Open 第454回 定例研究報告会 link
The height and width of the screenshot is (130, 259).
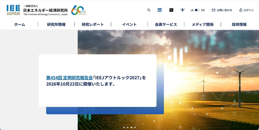(69, 77)
